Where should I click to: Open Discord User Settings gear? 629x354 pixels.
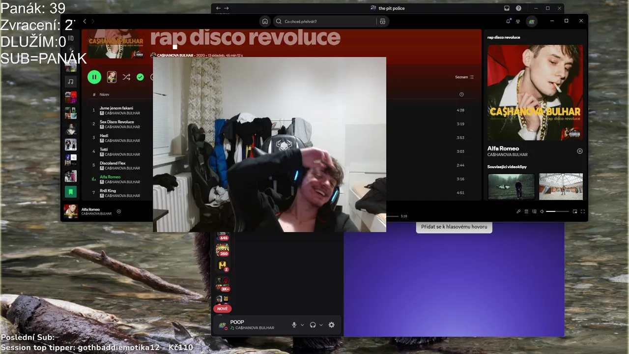(331, 325)
